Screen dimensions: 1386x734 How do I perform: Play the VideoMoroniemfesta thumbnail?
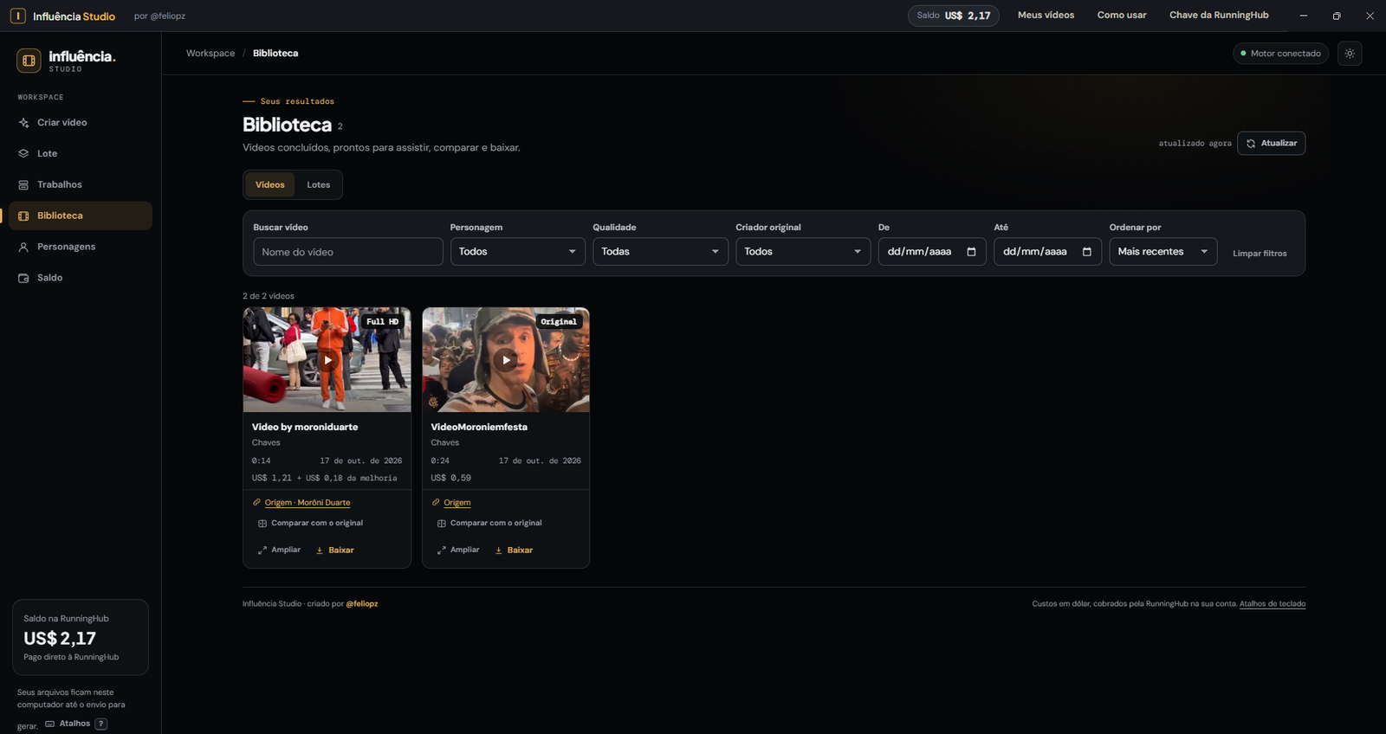point(506,360)
